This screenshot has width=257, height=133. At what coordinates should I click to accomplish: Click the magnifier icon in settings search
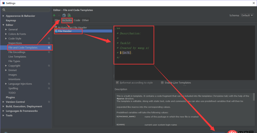tap(4, 10)
